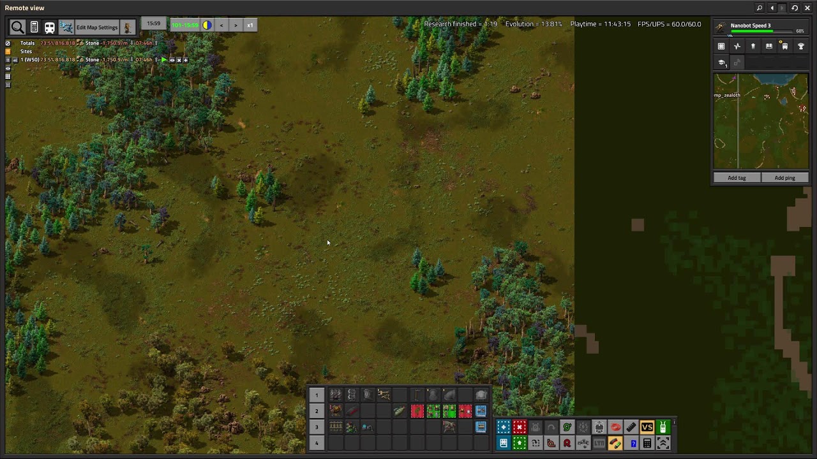Click the red R shortcut icon
The height and width of the screenshot is (459, 817).
(567, 443)
